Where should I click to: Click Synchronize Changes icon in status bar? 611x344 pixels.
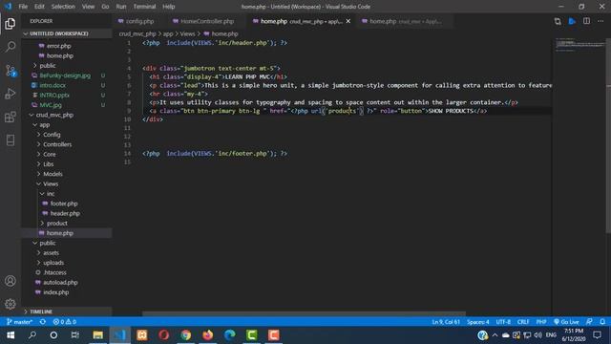coord(43,322)
